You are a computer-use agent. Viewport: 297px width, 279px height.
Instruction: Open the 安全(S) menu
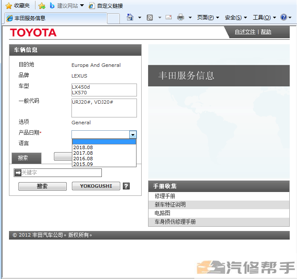(236, 18)
